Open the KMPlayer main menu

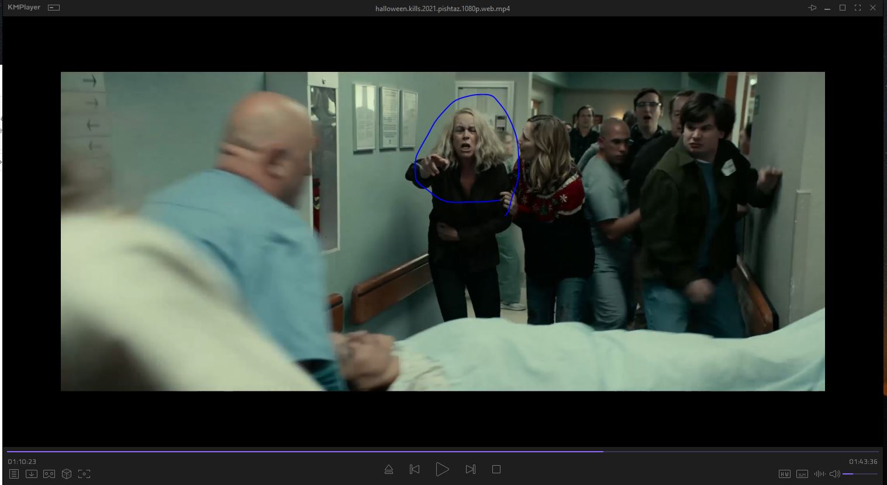click(24, 8)
